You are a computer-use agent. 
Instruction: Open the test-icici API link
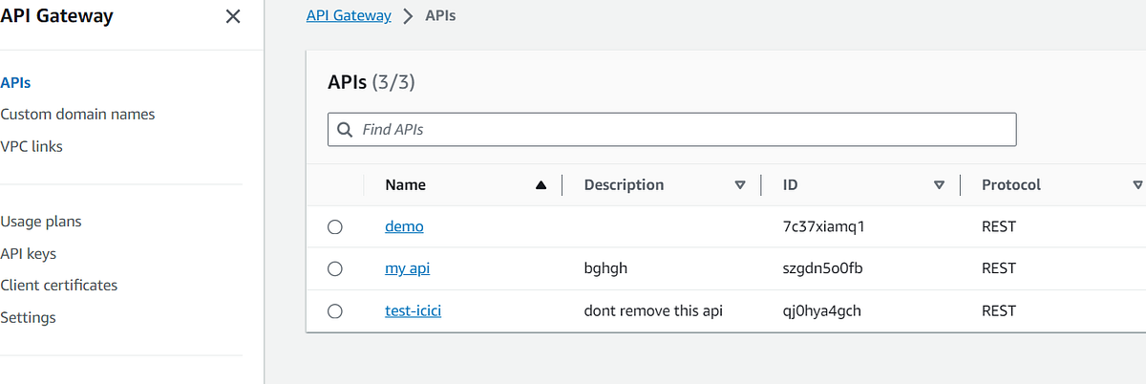click(414, 310)
